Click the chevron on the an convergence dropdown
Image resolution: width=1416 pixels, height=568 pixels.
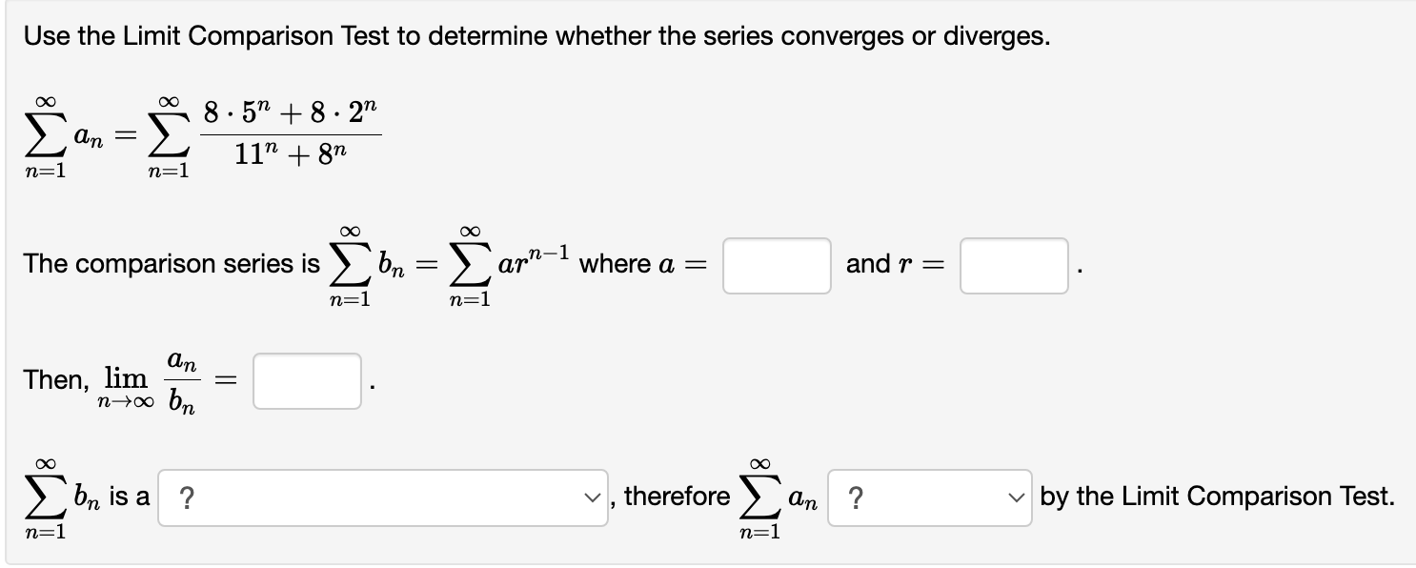tap(1014, 496)
